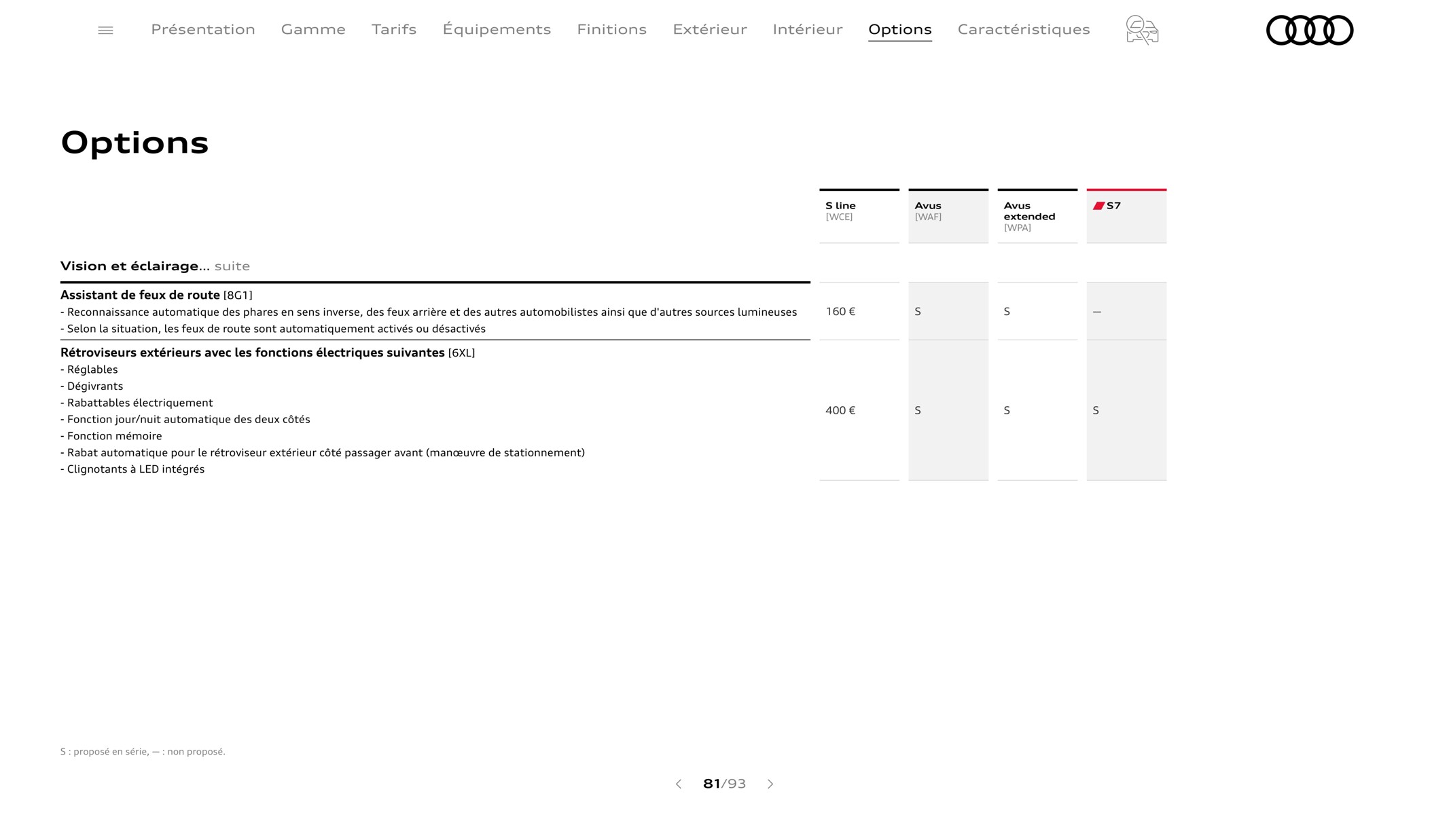Image resolution: width=1449 pixels, height=815 pixels.
Task: Open the hamburger menu icon
Action: point(105,31)
